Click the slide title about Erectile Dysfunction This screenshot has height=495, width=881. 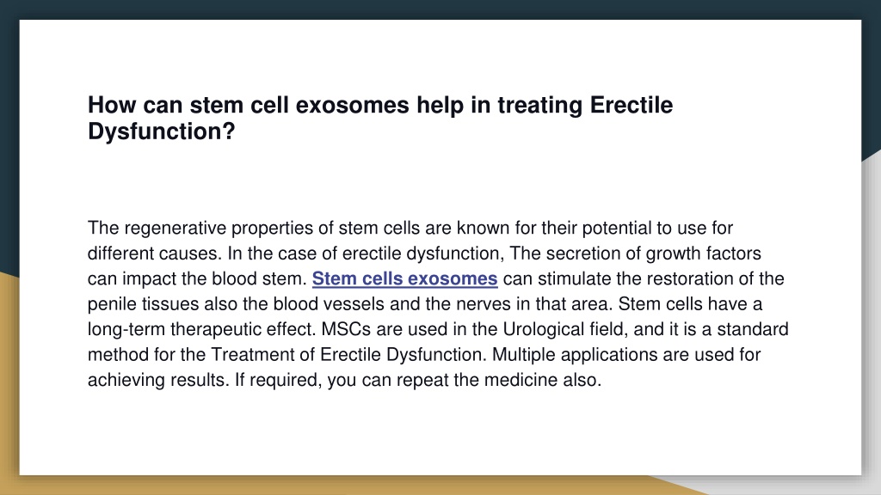(x=380, y=118)
